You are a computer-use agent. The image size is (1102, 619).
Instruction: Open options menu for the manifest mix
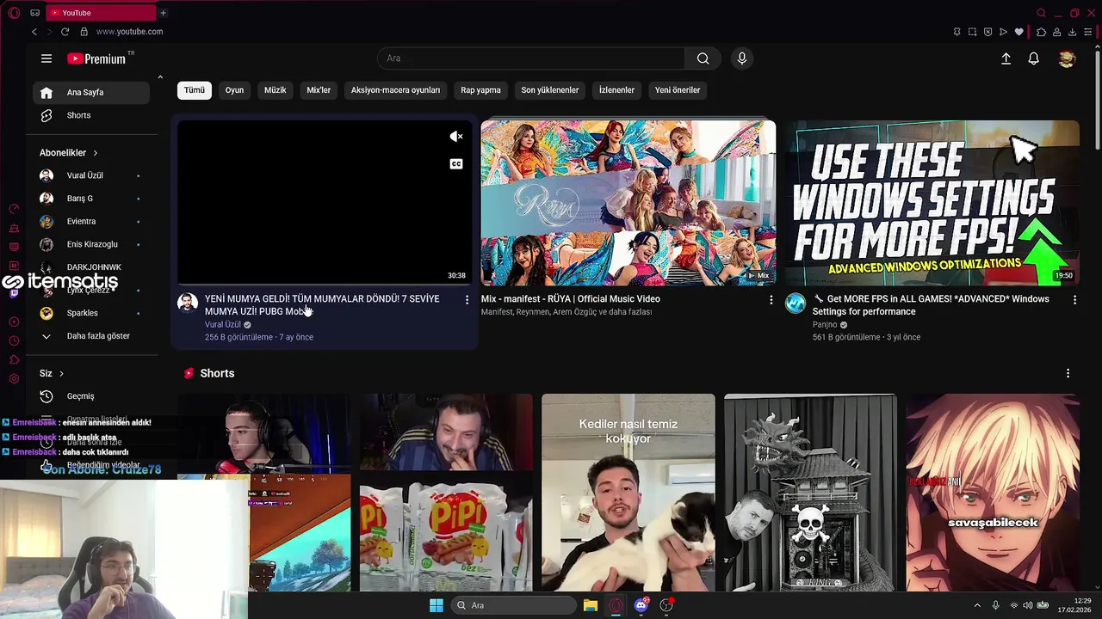[771, 300]
